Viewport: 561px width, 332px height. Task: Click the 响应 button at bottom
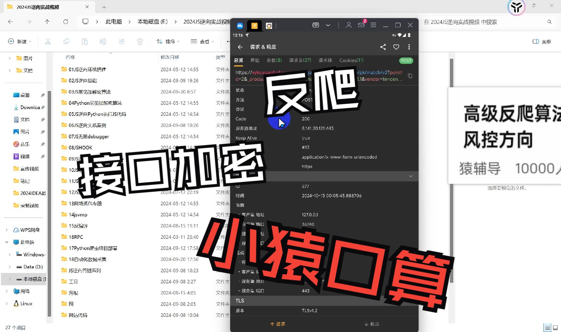click(372, 324)
